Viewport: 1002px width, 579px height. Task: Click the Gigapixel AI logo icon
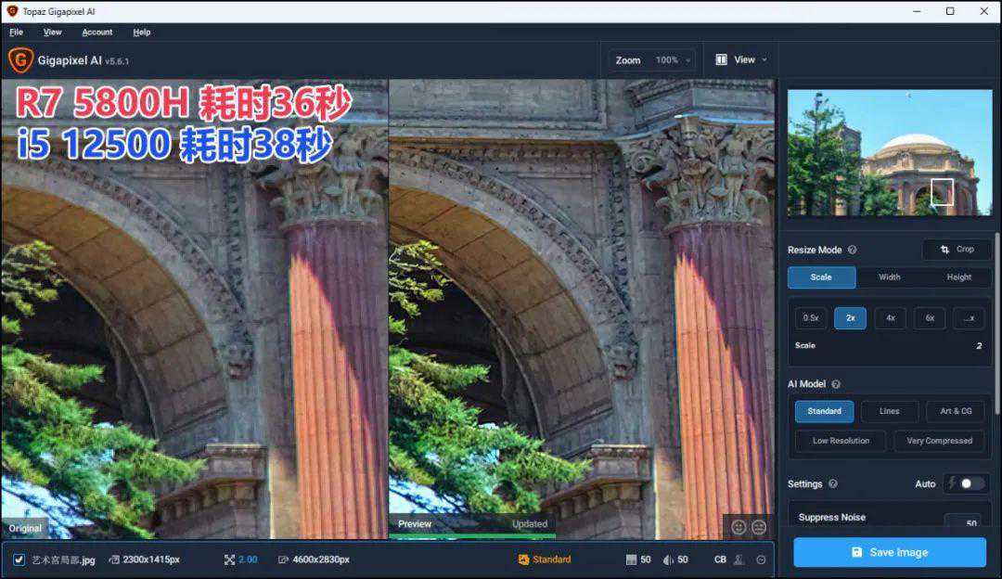tap(19, 60)
